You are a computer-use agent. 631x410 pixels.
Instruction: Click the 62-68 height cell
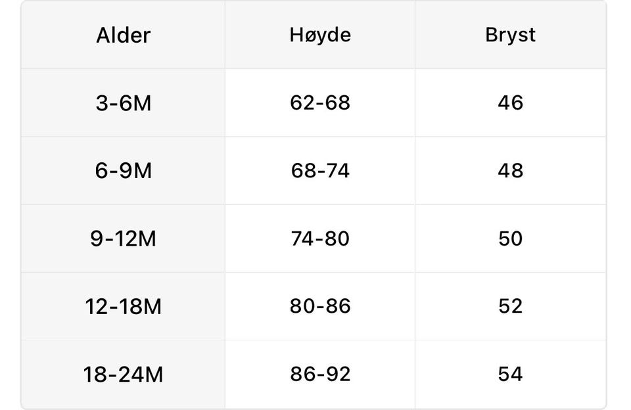point(320,103)
